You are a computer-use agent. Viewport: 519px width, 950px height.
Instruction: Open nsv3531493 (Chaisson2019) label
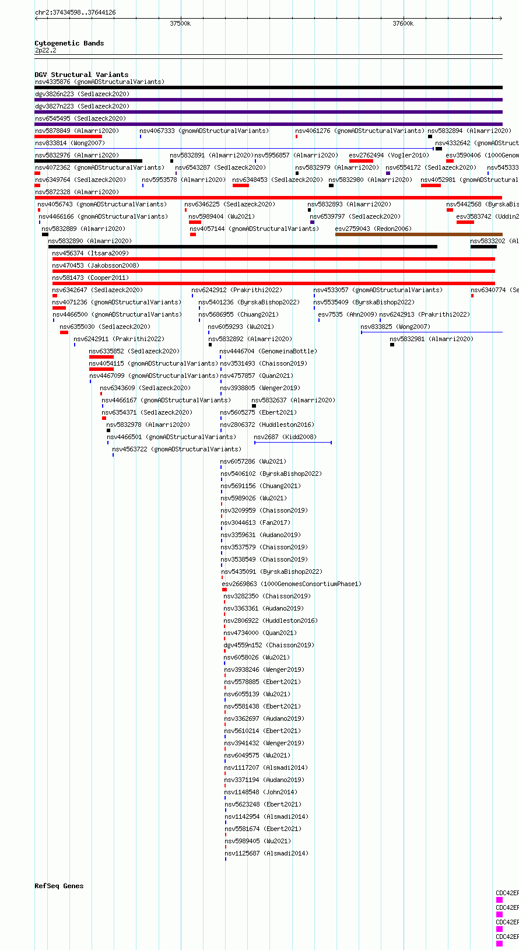point(264,363)
